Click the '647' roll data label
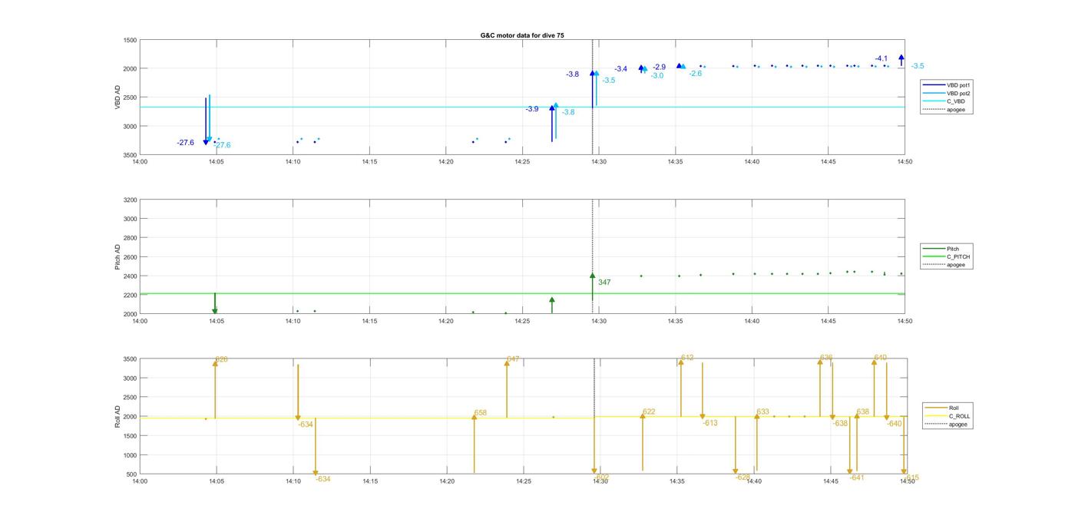This screenshot has height=532, width=1075. click(514, 359)
